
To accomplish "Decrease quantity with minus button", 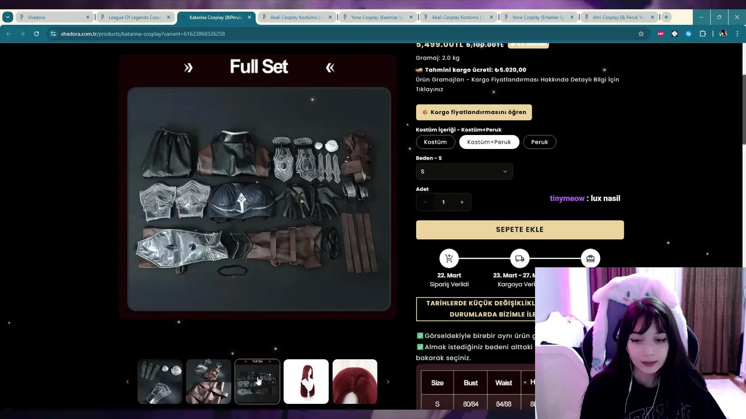I will [x=425, y=202].
